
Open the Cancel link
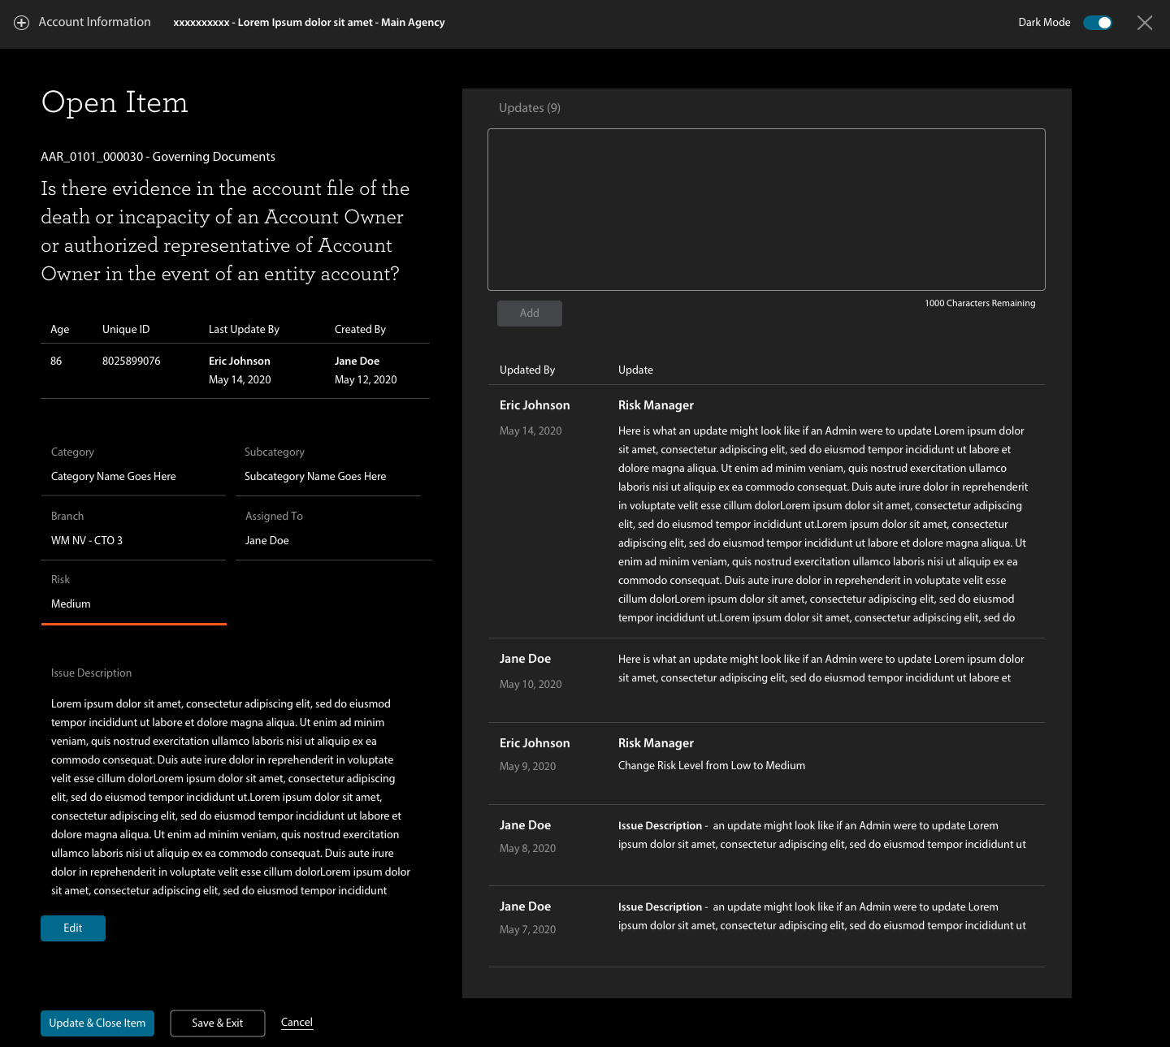point(297,1022)
